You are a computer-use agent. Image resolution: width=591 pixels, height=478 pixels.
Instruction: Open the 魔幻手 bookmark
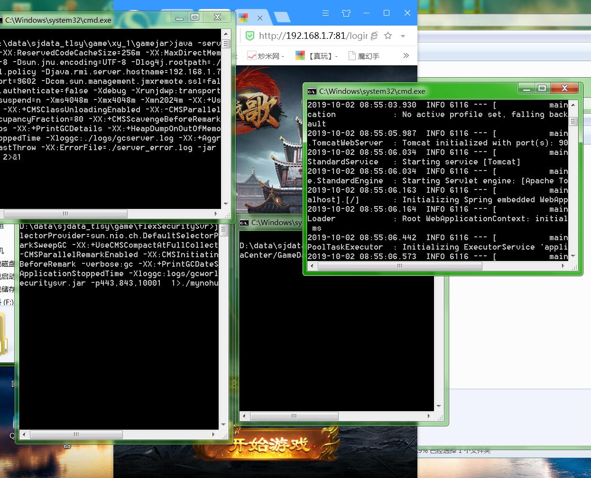coord(364,56)
